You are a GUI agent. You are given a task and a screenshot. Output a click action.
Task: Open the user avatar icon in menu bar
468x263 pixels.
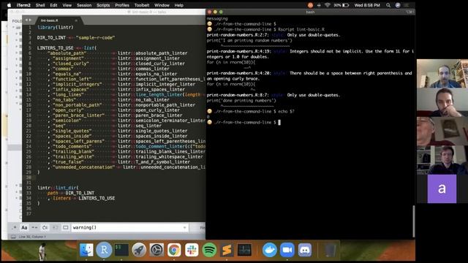pyautogui.click(x=398, y=5)
